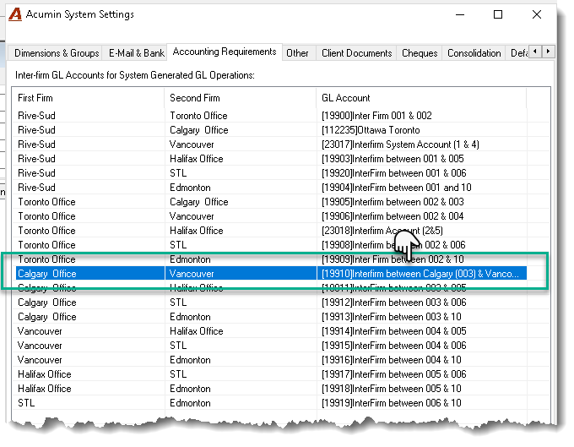Click Halifax Office in the 19903 row

[197, 159]
